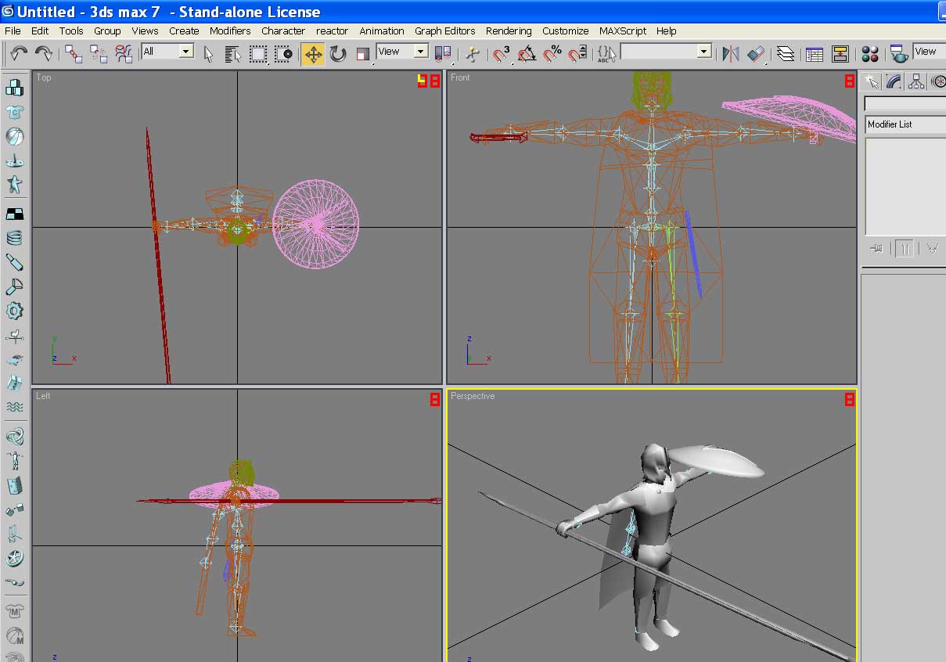Screen dimensions: 946x662
Task: Click the gear cog icon in sidebar
Action: pyautogui.click(x=14, y=311)
